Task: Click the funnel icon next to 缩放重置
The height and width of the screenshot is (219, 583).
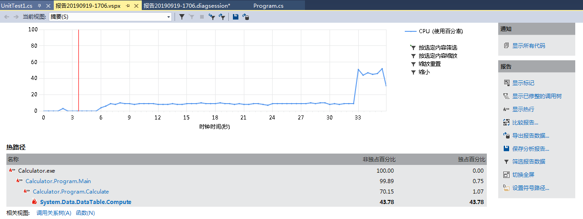Action: [x=413, y=64]
